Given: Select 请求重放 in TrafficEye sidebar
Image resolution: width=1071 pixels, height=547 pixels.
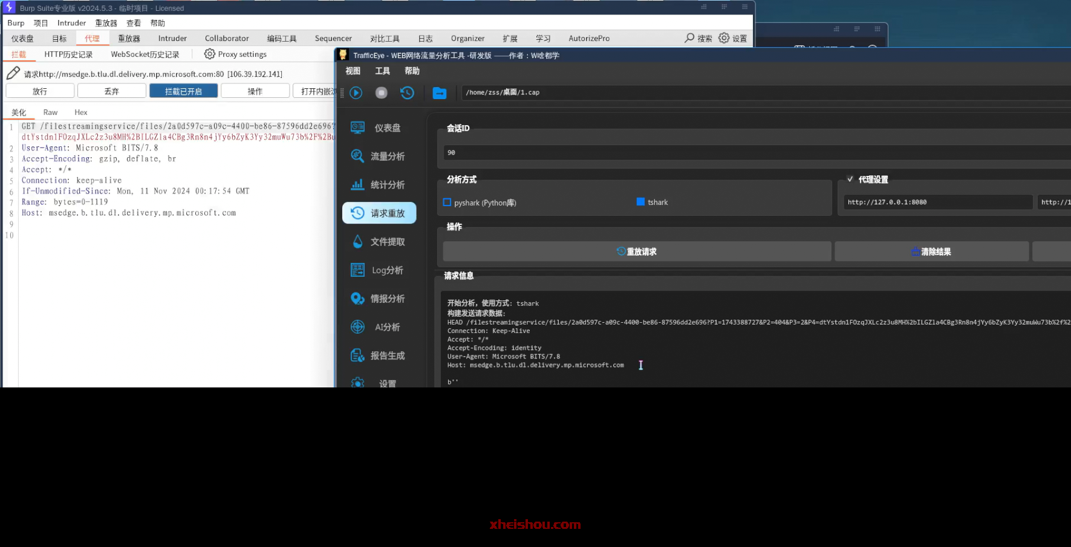Looking at the screenshot, I should click(x=379, y=213).
